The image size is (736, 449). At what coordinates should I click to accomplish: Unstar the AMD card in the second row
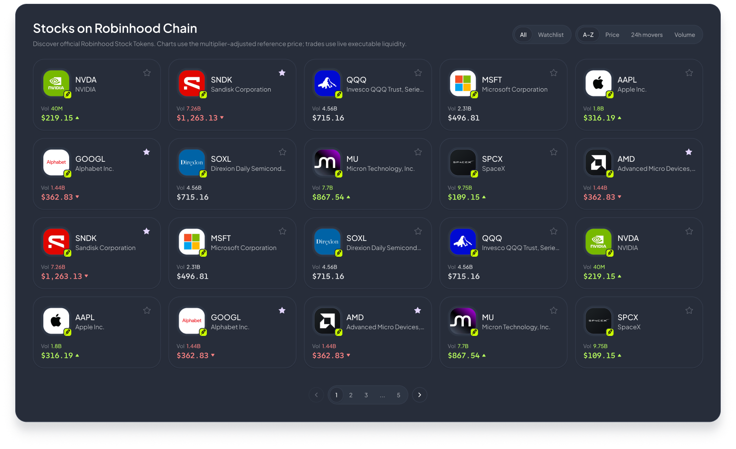tap(689, 152)
